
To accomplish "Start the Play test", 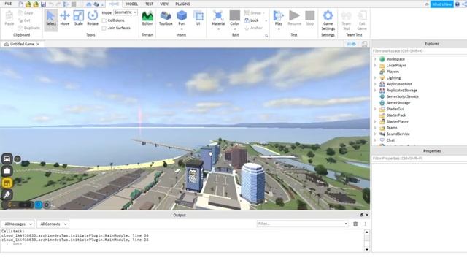I will (x=279, y=18).
